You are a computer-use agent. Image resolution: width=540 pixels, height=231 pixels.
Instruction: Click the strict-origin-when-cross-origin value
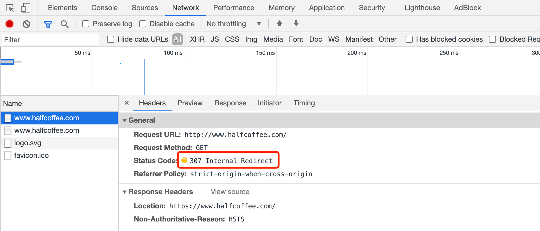point(251,174)
